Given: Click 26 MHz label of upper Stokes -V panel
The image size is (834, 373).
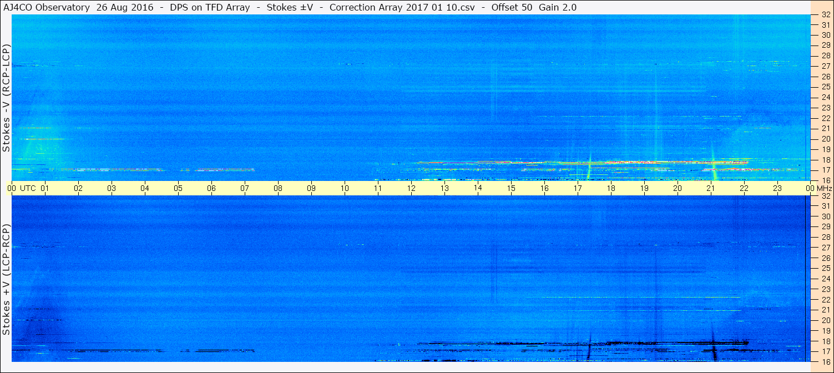Looking at the screenshot, I should tap(826, 77).
